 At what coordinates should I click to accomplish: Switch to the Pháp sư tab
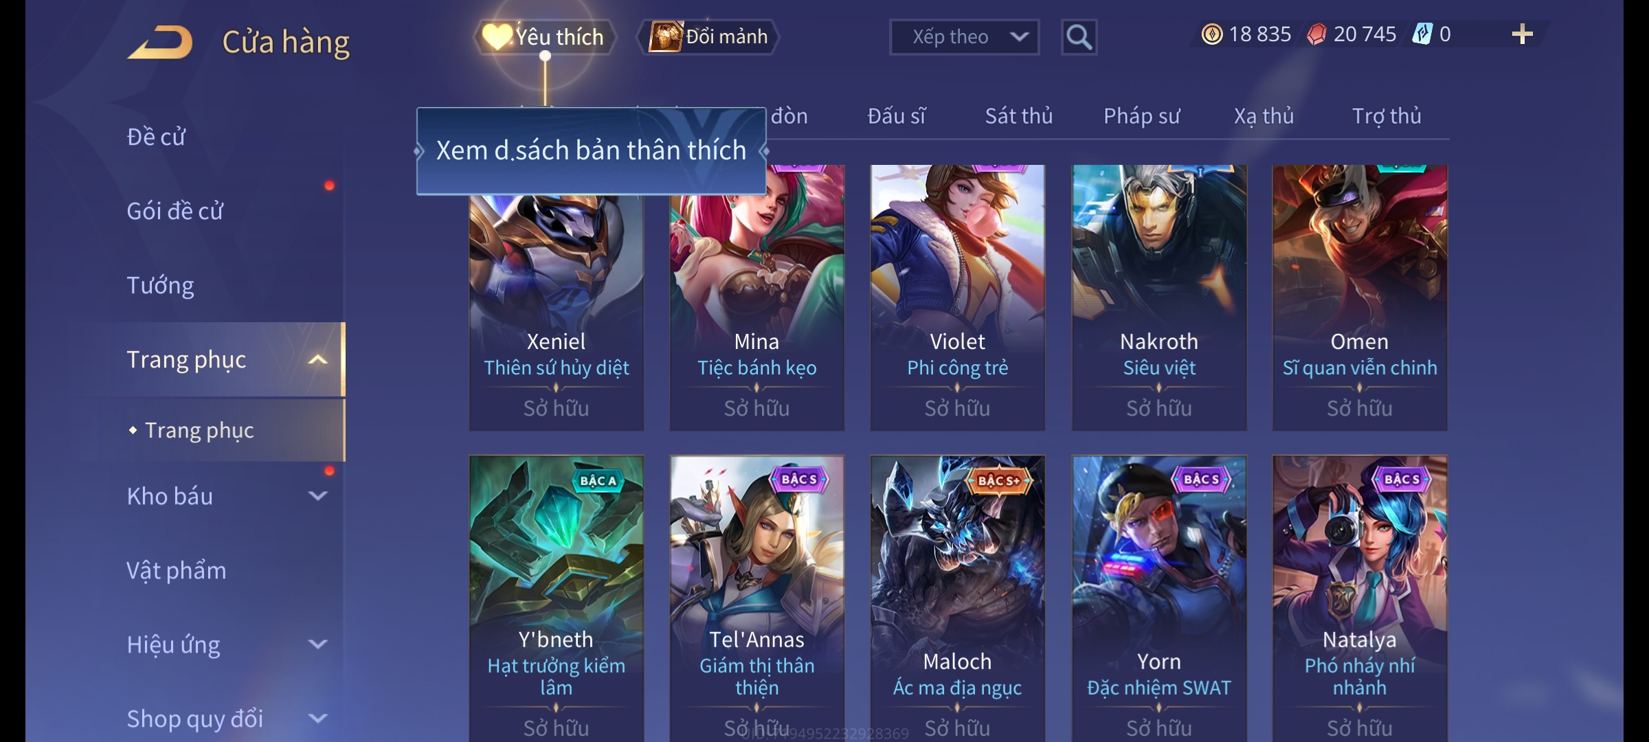[x=1141, y=116]
